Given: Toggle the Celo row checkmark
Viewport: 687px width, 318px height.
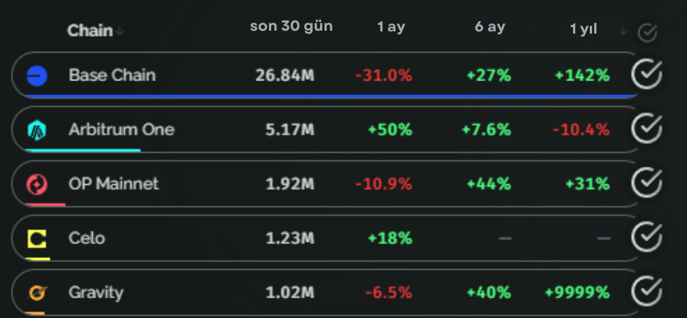Looking at the screenshot, I should 647,237.
